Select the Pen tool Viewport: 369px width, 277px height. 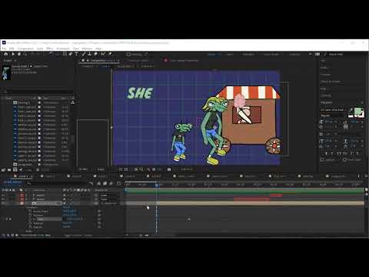71,54
